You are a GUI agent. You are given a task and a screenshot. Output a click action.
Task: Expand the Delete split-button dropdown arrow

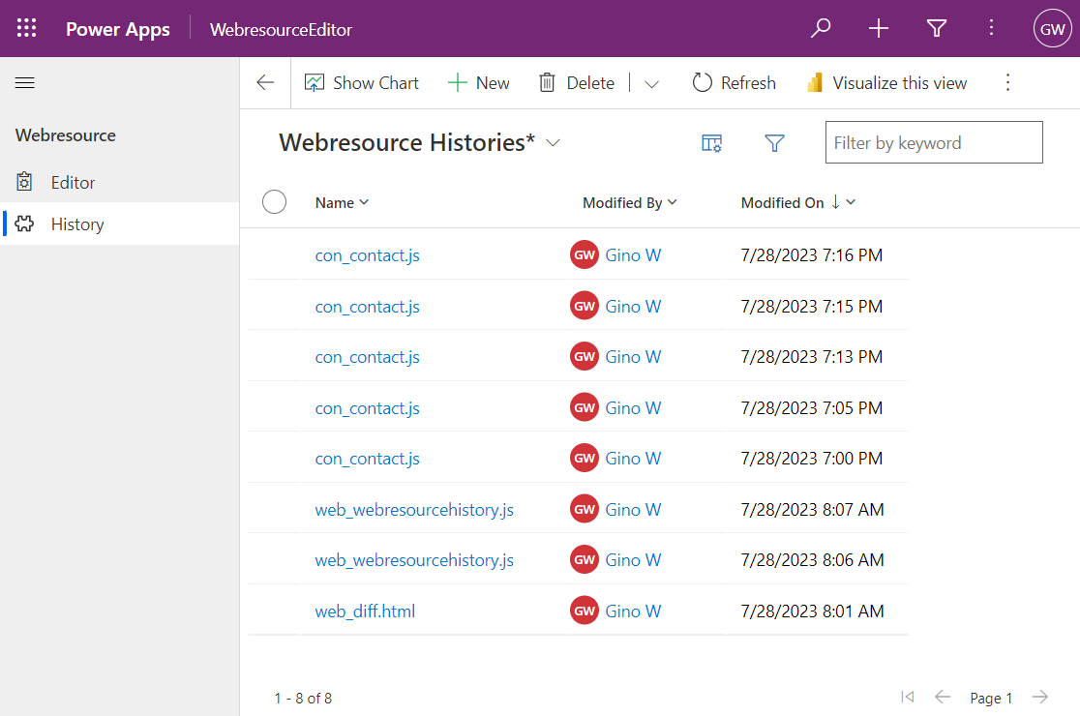pyautogui.click(x=651, y=84)
